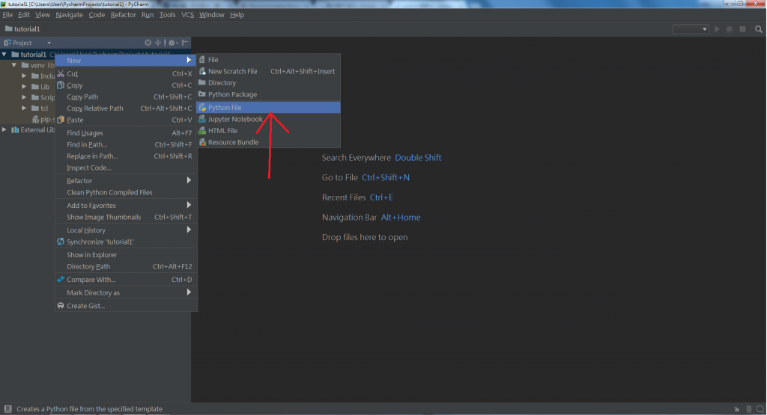Expand the Include folder
The height and width of the screenshot is (415, 767).
point(24,76)
